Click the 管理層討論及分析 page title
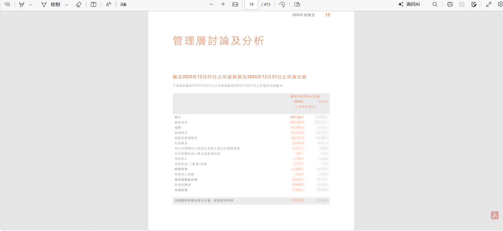 [x=218, y=41]
